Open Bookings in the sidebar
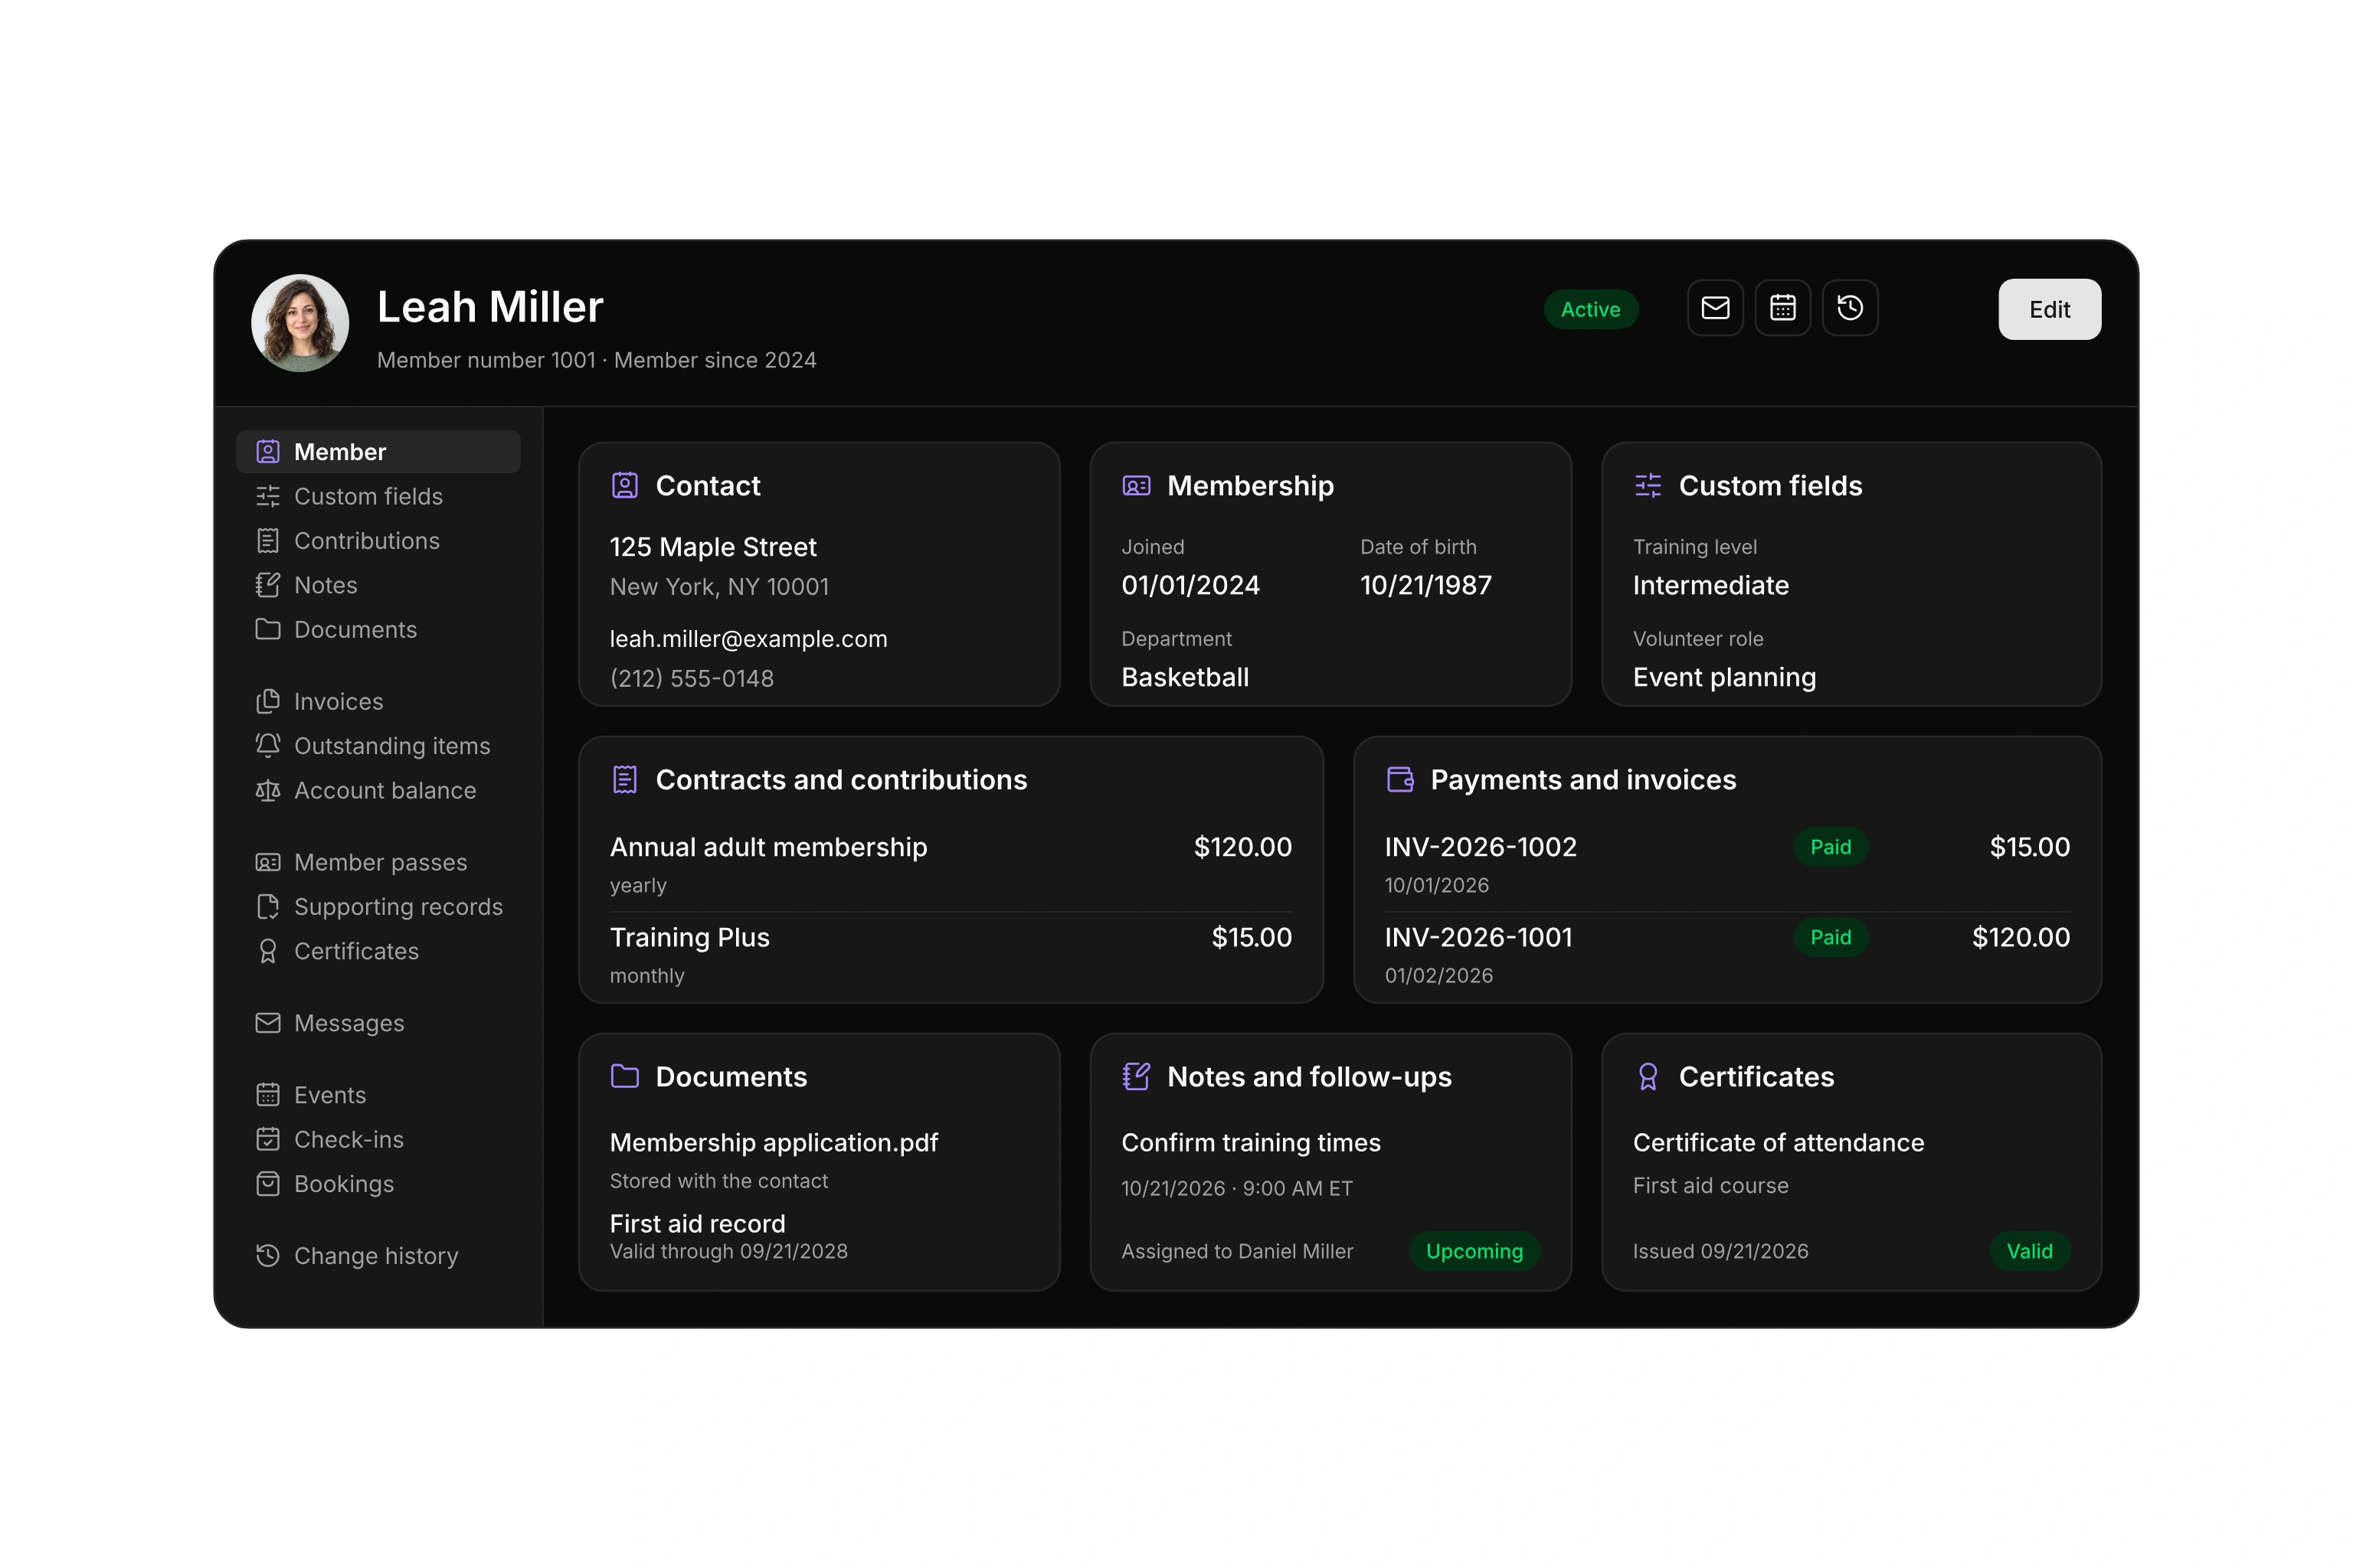This screenshot has width=2353, height=1568. (x=378, y=1184)
